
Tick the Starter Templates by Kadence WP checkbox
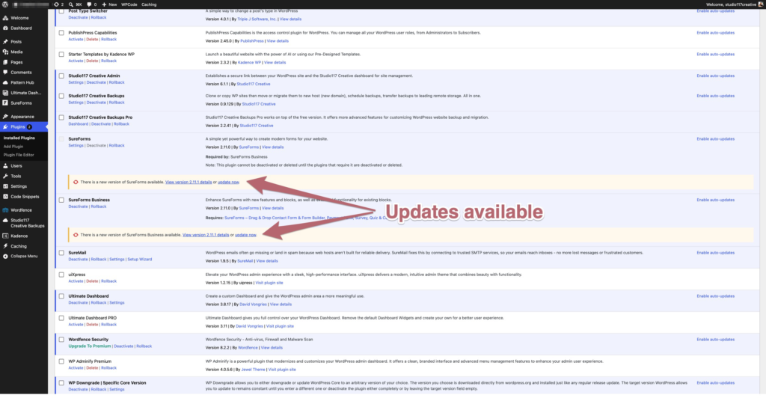tap(61, 55)
